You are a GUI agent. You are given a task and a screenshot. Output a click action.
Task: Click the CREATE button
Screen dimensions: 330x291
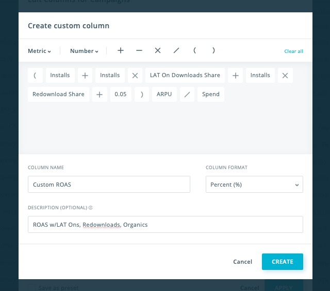point(283,262)
